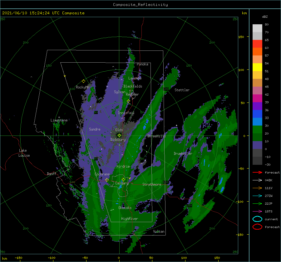This screenshot has height=262, width=281.
Task: Click the dBZ legend heading
Action: (265, 17)
